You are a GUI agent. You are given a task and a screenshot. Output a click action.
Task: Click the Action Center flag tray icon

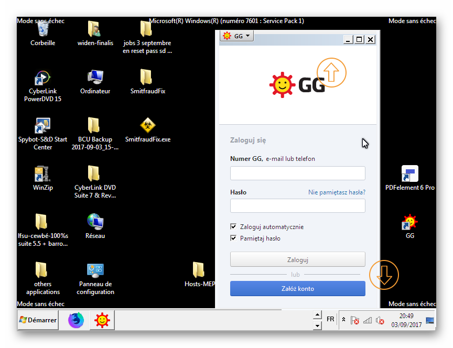(355, 320)
